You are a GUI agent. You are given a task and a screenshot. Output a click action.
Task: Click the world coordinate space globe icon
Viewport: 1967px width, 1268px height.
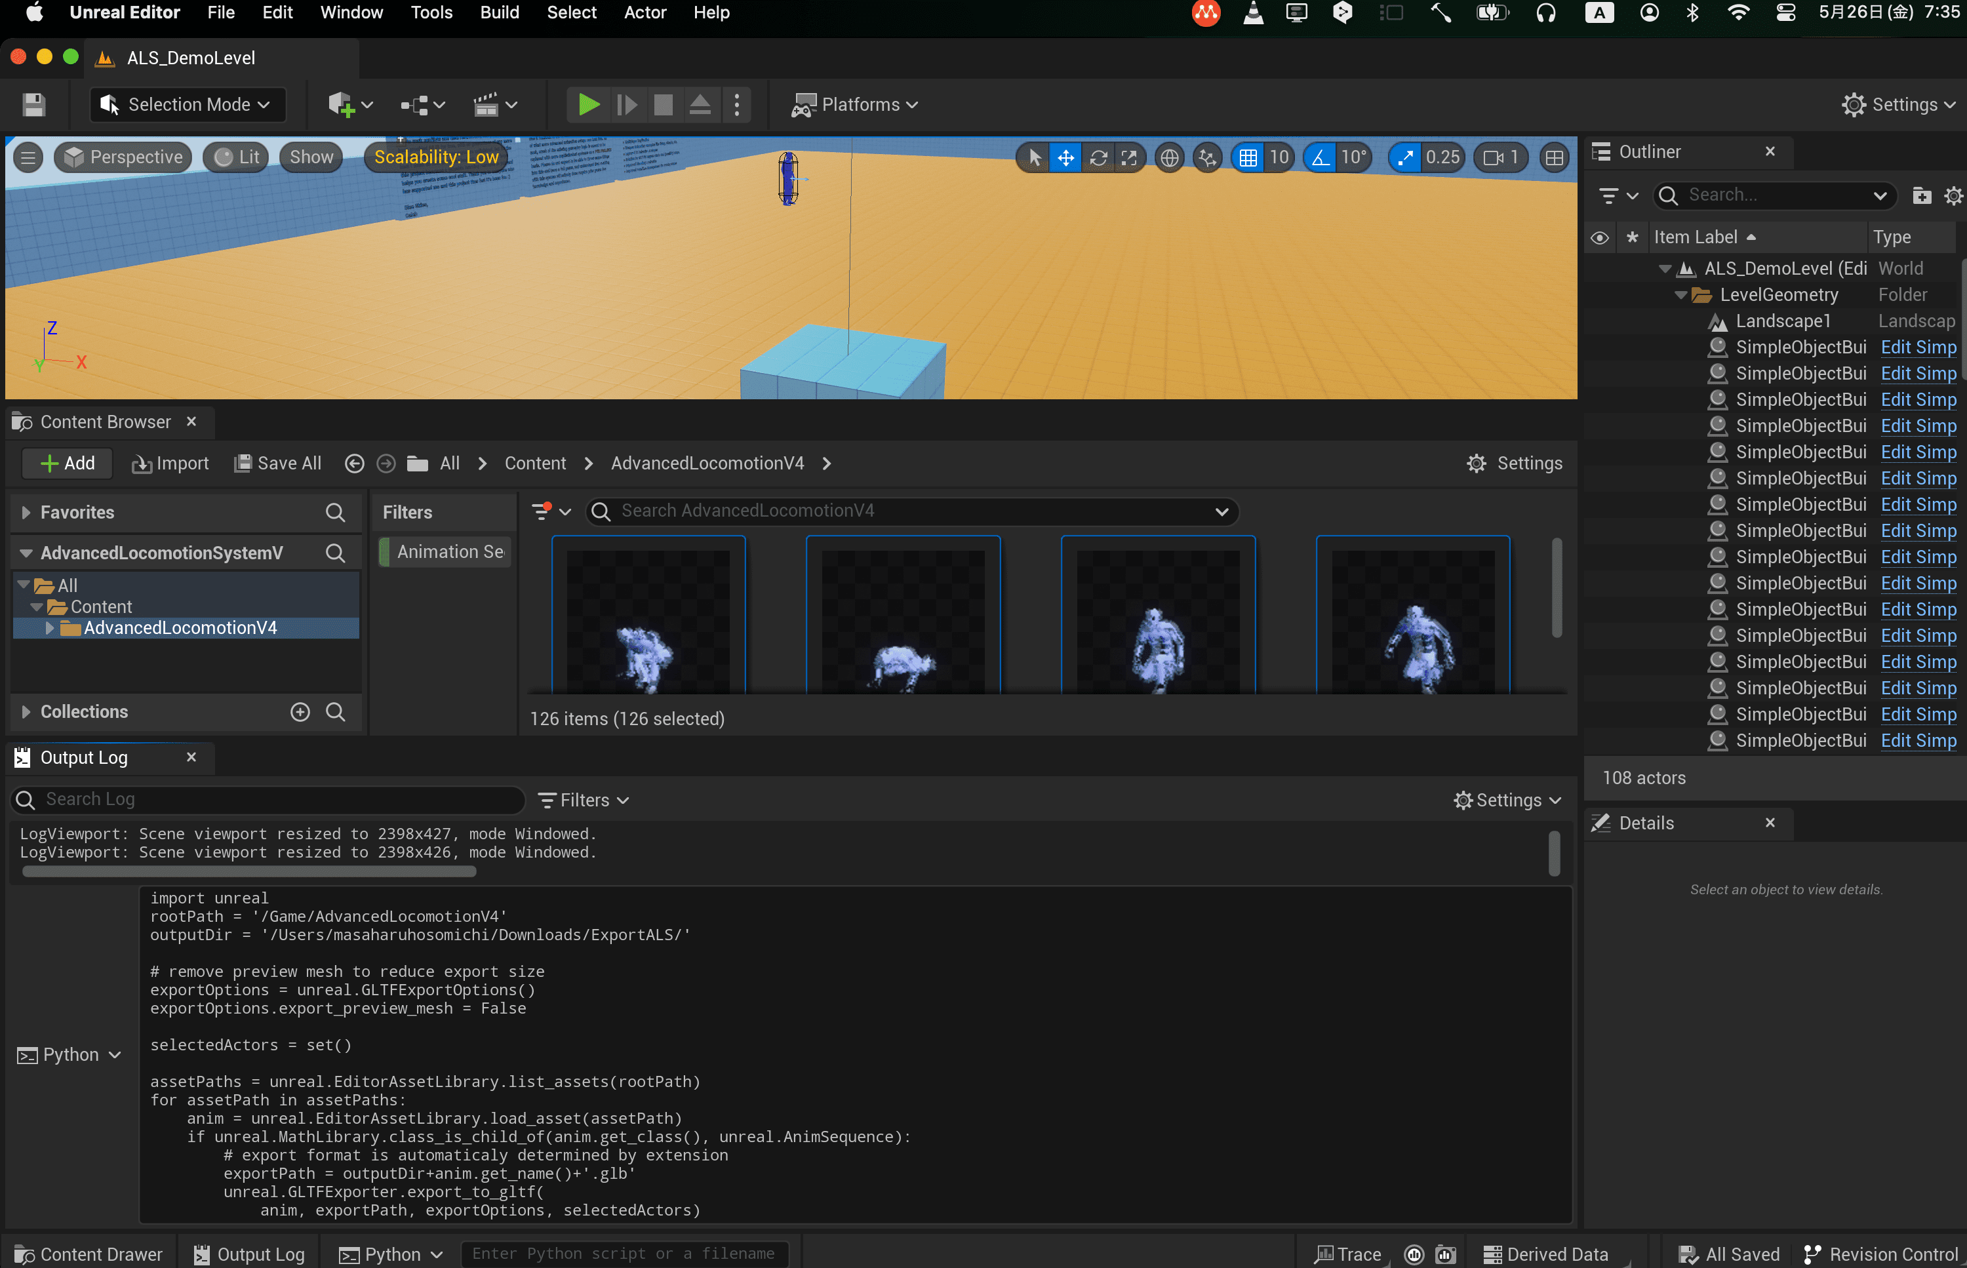tap(1168, 157)
